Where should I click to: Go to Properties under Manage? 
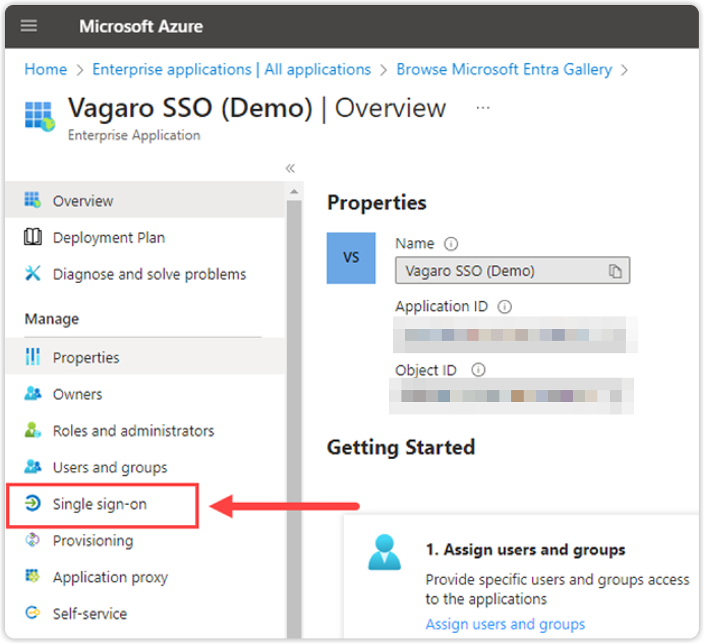(144, 357)
